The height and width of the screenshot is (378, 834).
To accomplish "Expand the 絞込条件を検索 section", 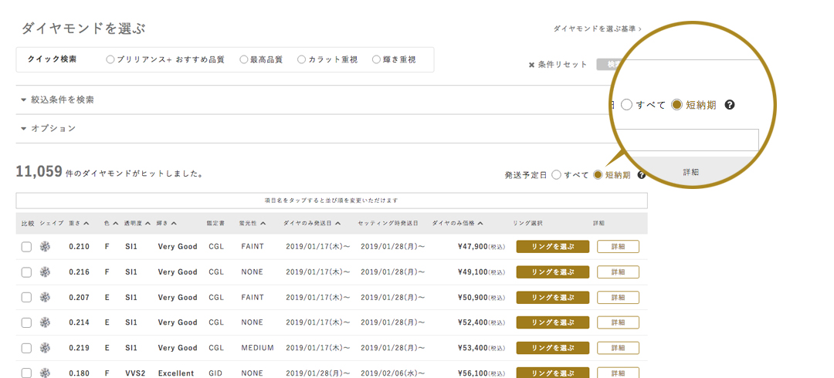I will click(x=57, y=100).
